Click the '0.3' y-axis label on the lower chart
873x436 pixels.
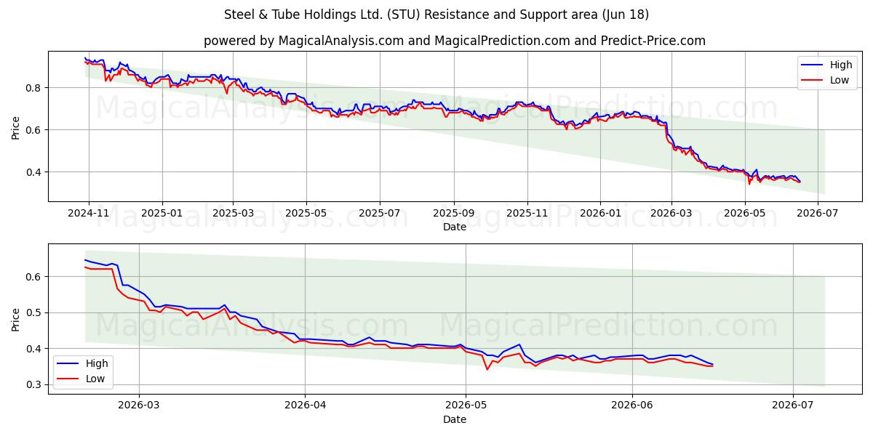(x=35, y=385)
